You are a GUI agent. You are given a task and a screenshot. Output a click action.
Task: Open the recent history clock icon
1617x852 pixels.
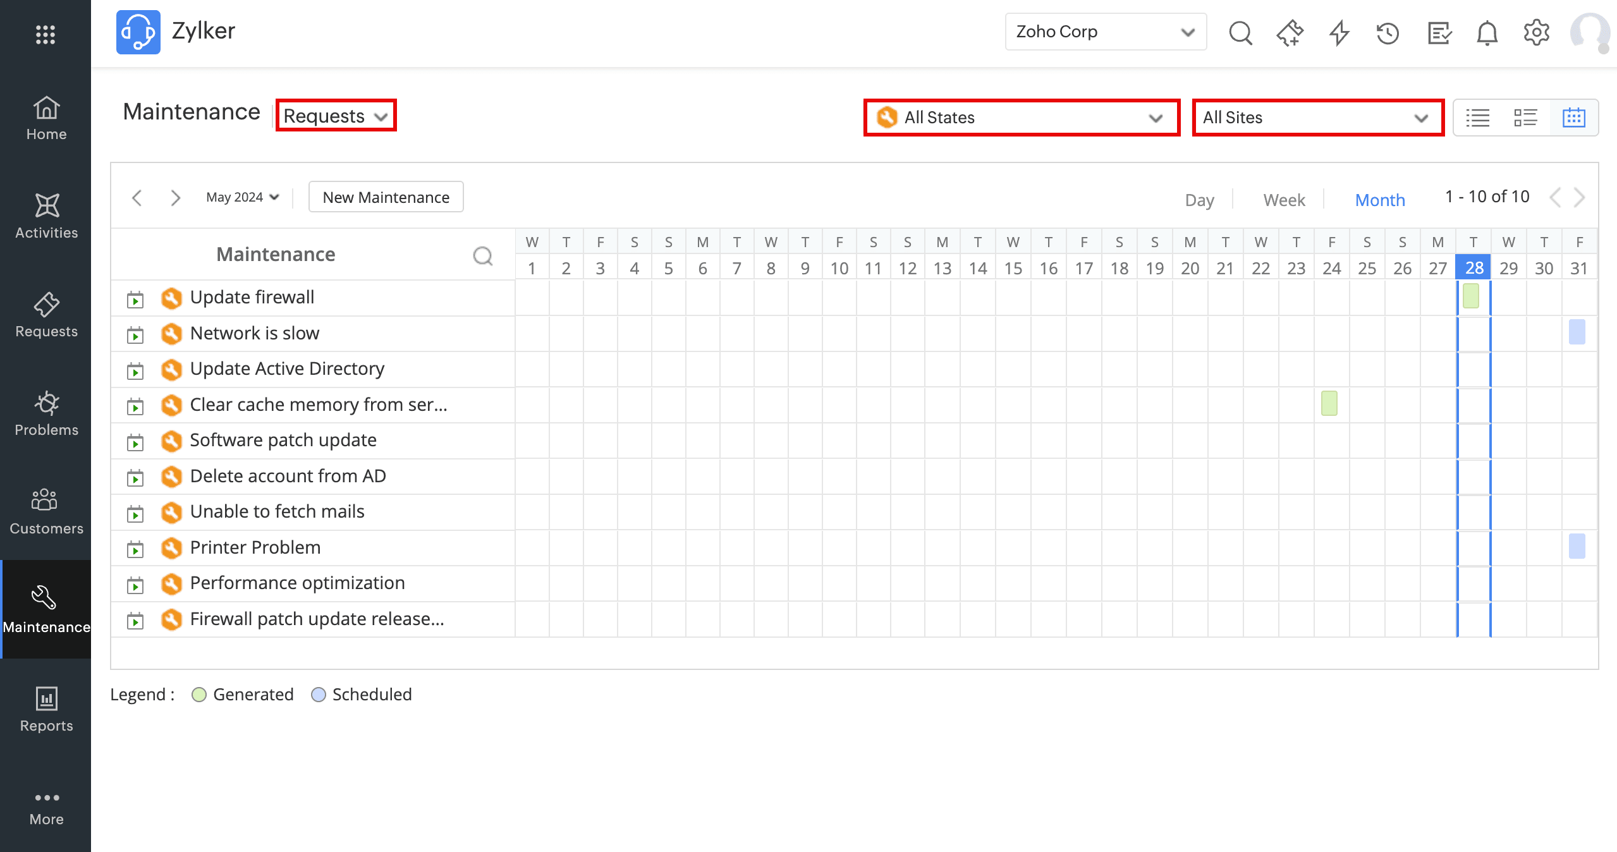tap(1388, 32)
